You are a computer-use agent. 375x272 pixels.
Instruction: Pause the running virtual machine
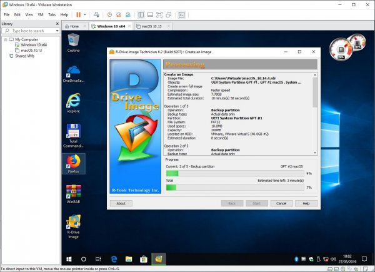[79, 14]
